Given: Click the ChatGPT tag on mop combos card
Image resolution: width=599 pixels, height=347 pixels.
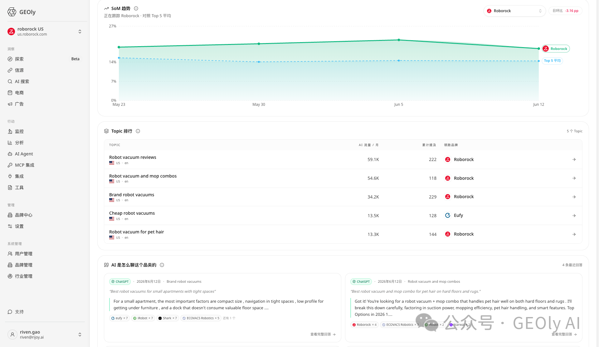Looking at the screenshot, I should [361, 281].
